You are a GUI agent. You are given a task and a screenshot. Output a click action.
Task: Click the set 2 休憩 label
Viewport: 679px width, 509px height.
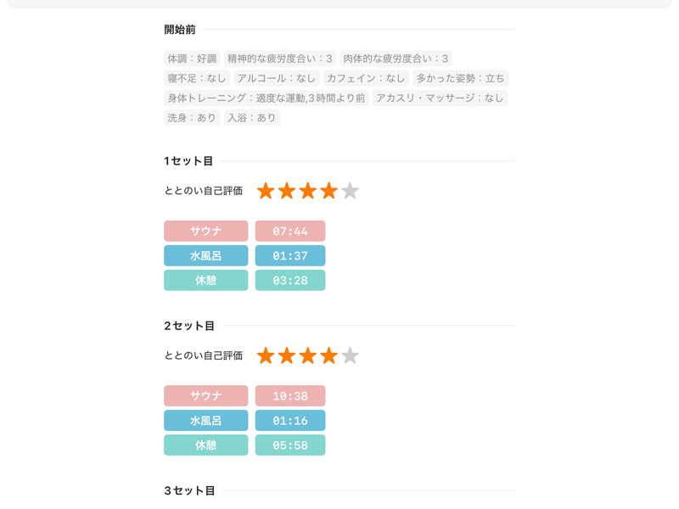pos(205,445)
